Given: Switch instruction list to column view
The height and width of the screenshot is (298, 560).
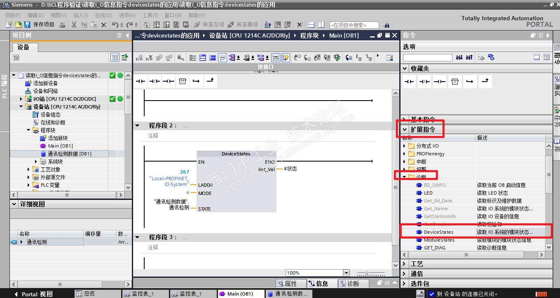Looking at the screenshot, I should (546, 57).
